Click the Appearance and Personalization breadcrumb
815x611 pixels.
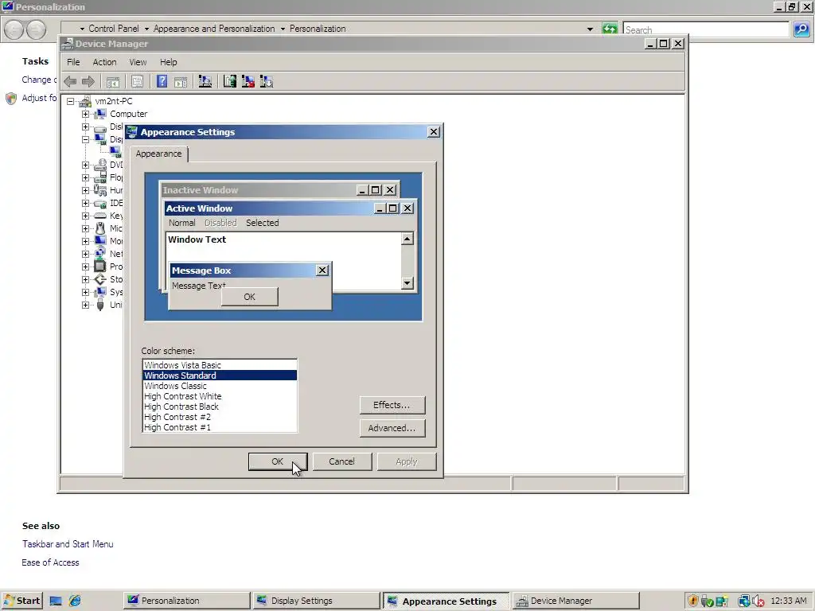pos(214,29)
